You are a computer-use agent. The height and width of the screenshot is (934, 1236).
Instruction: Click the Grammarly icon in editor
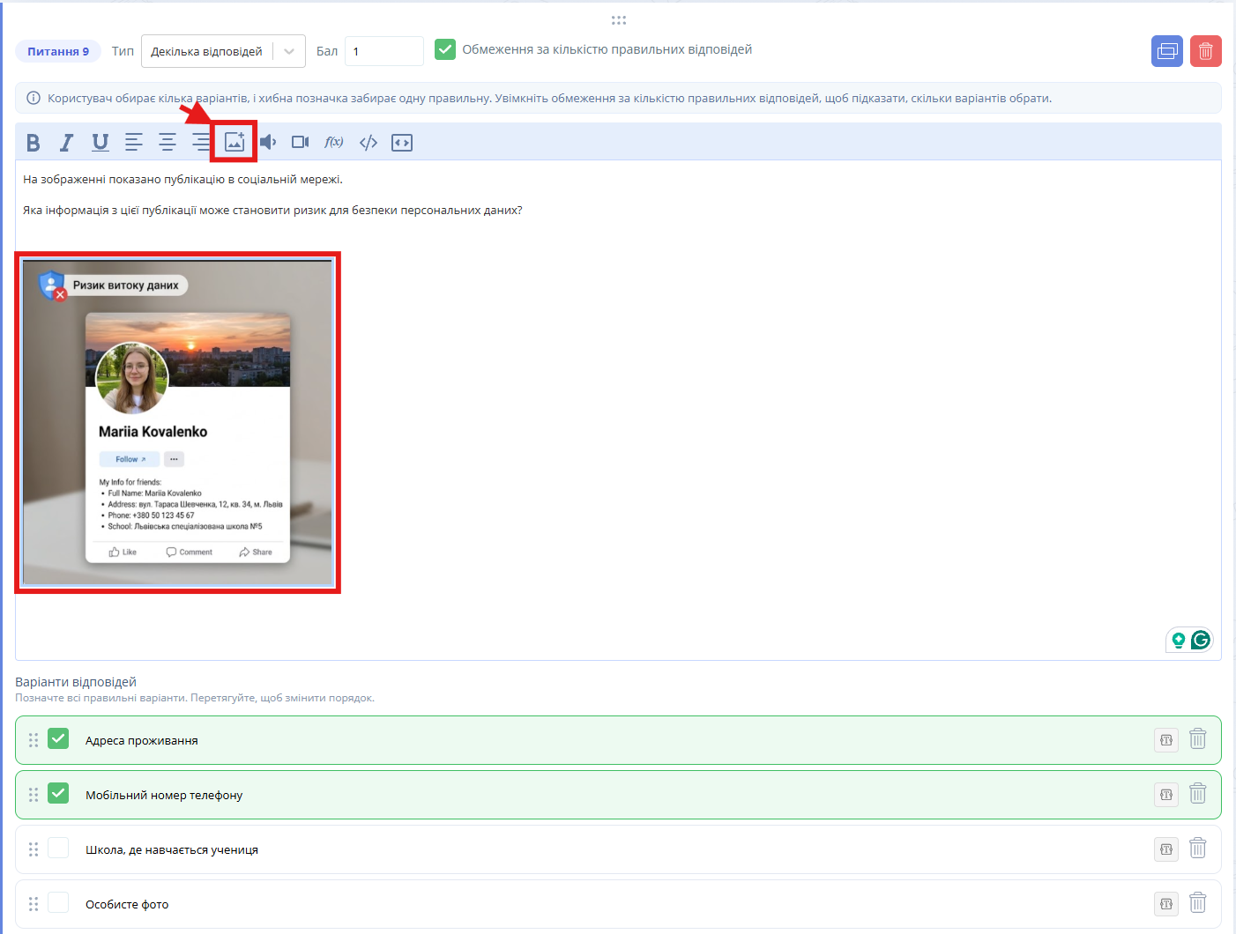(1200, 640)
